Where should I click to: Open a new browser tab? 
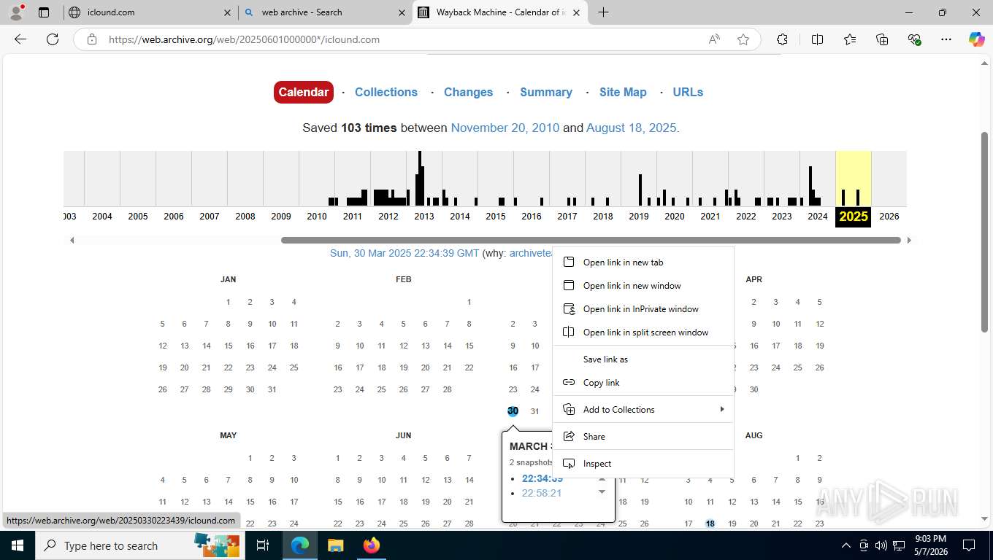click(603, 12)
